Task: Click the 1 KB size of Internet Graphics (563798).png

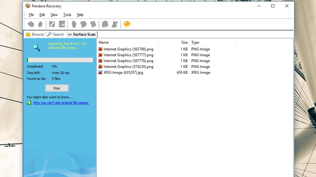Action: (x=184, y=49)
